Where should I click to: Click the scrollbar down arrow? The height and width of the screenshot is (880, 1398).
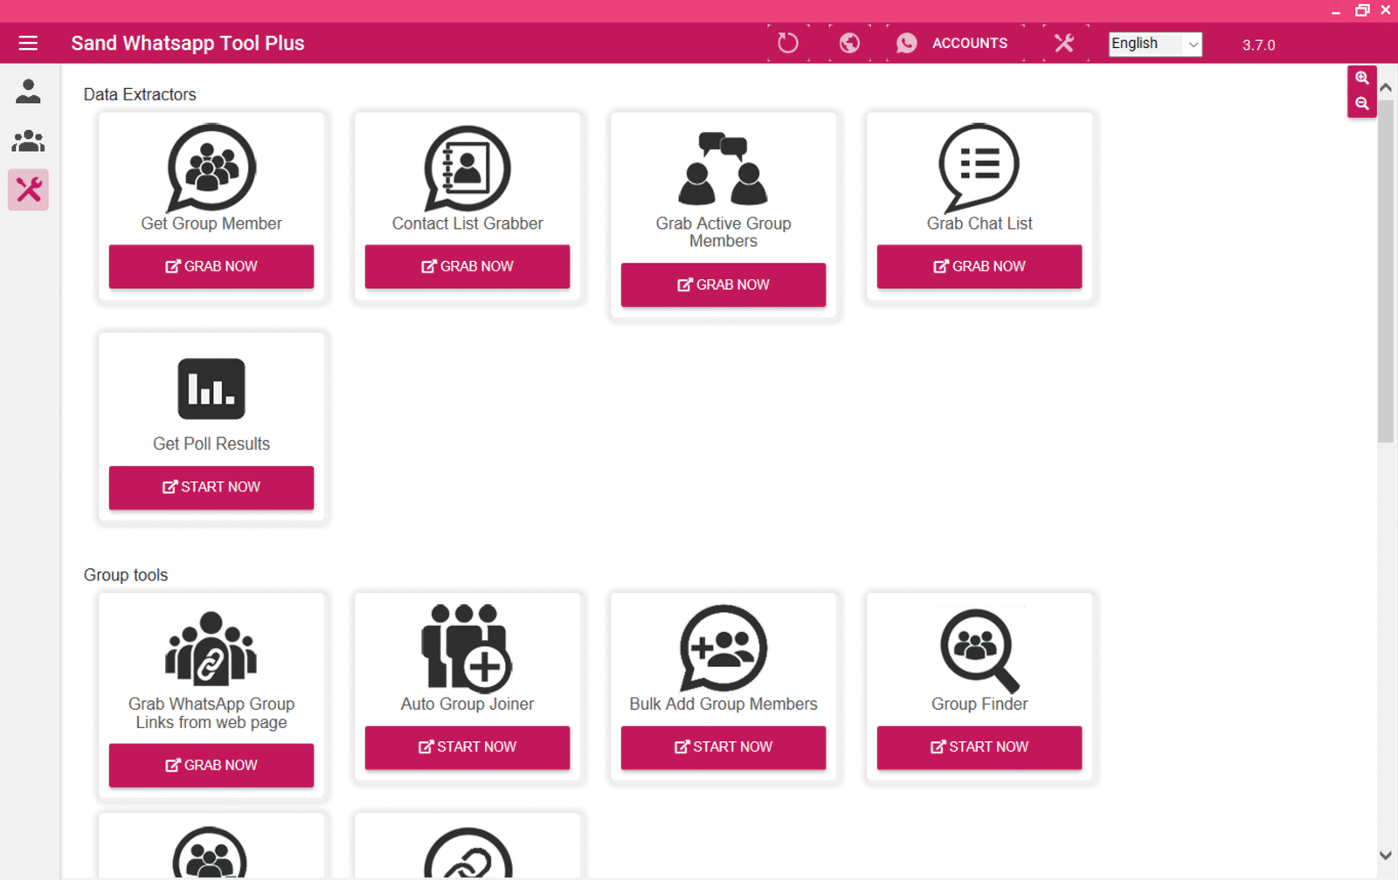pos(1386,856)
